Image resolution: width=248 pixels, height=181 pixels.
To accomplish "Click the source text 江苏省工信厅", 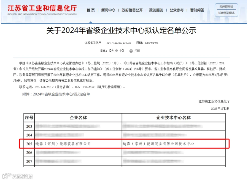I will tap(93, 43).
